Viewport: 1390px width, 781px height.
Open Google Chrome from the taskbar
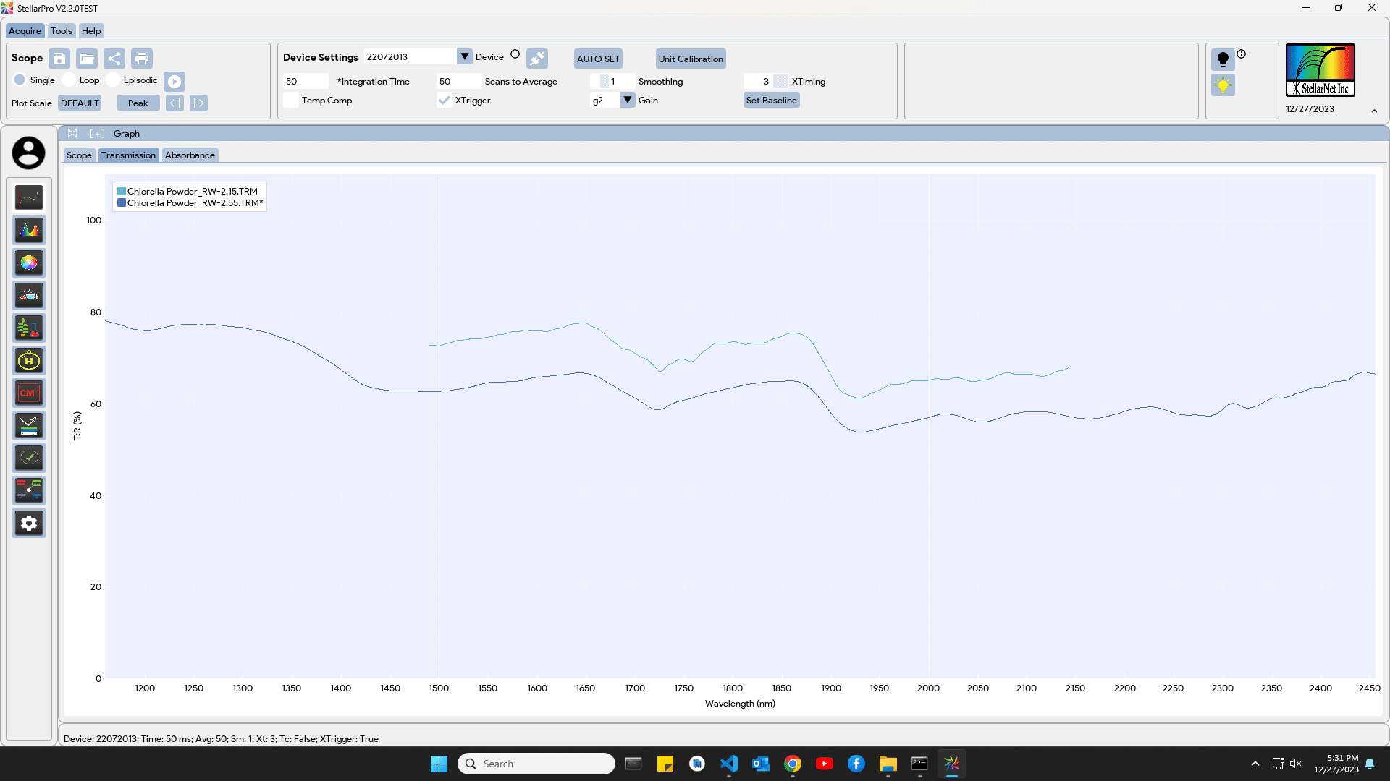coord(793,764)
